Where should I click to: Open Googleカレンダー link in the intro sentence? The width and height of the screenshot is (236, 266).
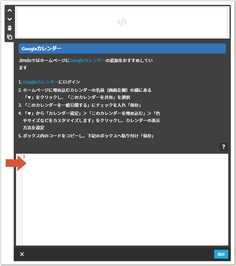pyautogui.click(x=87, y=61)
